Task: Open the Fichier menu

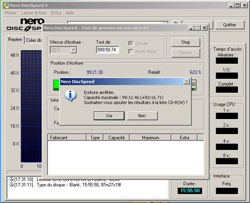Action: point(11,13)
